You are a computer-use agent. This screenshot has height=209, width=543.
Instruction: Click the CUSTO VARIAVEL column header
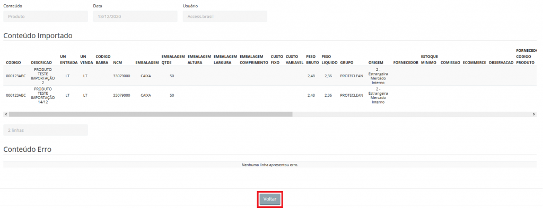pyautogui.click(x=295, y=59)
